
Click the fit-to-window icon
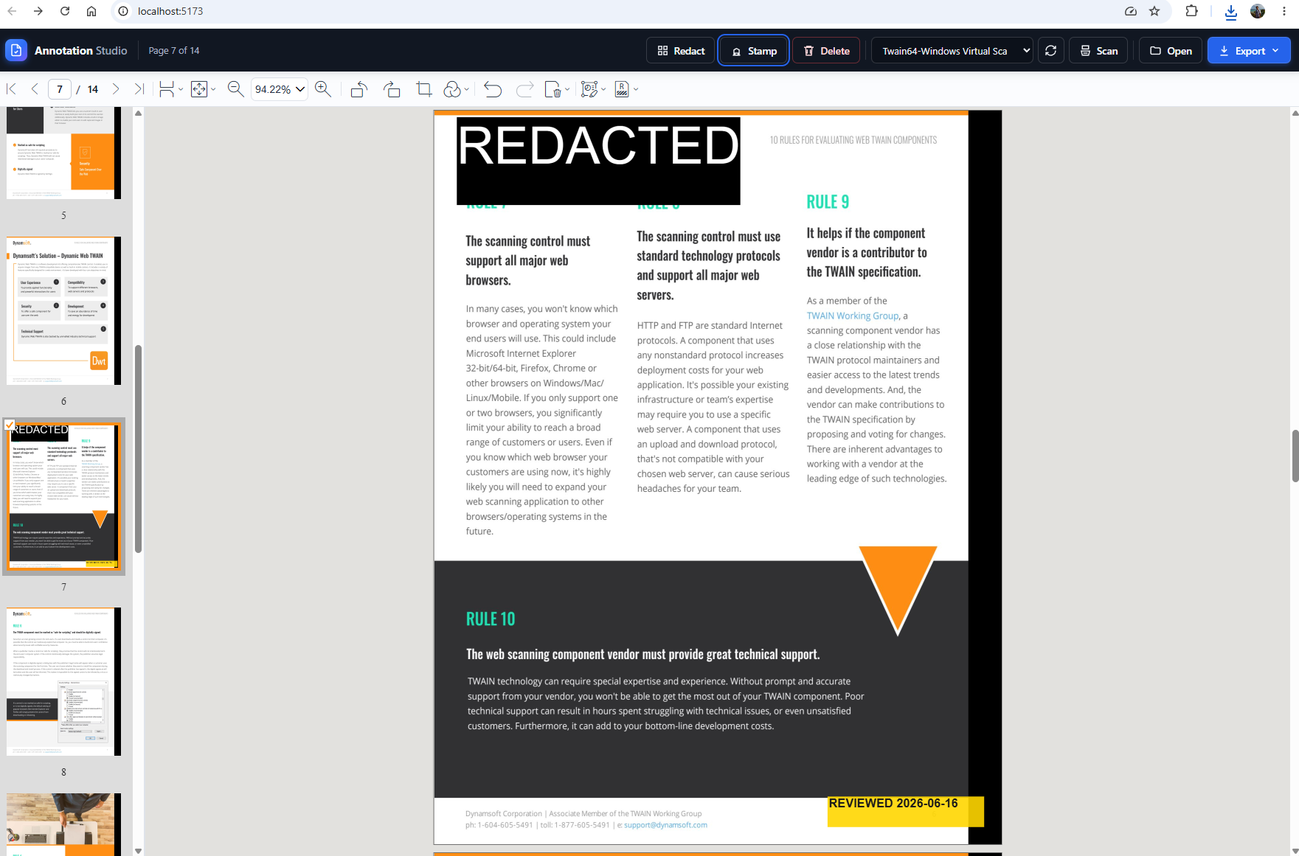point(199,89)
